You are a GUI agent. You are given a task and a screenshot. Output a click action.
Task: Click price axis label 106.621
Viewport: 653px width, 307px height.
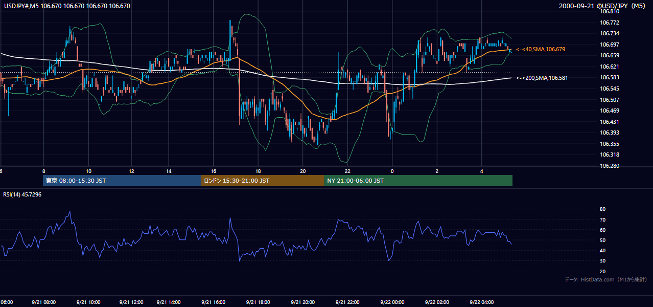[610, 67]
